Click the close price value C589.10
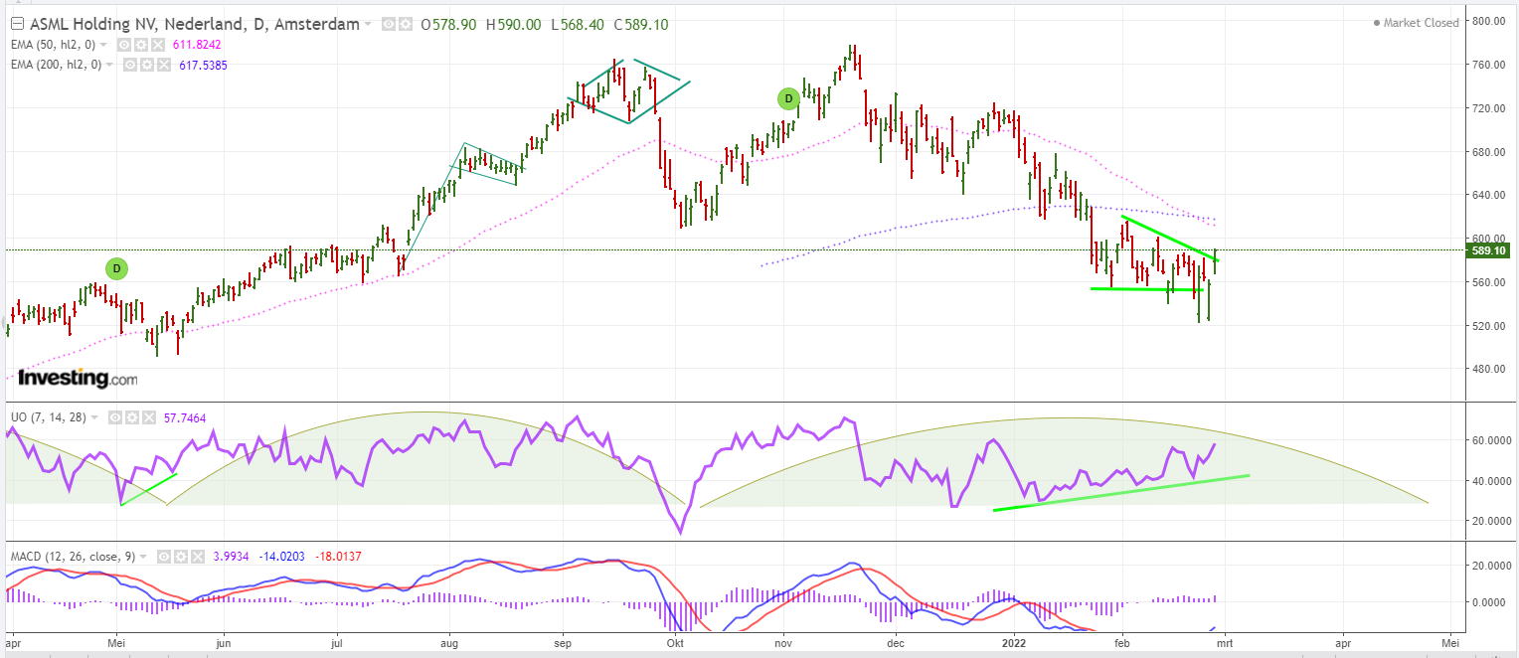Image resolution: width=1519 pixels, height=658 pixels. point(640,24)
